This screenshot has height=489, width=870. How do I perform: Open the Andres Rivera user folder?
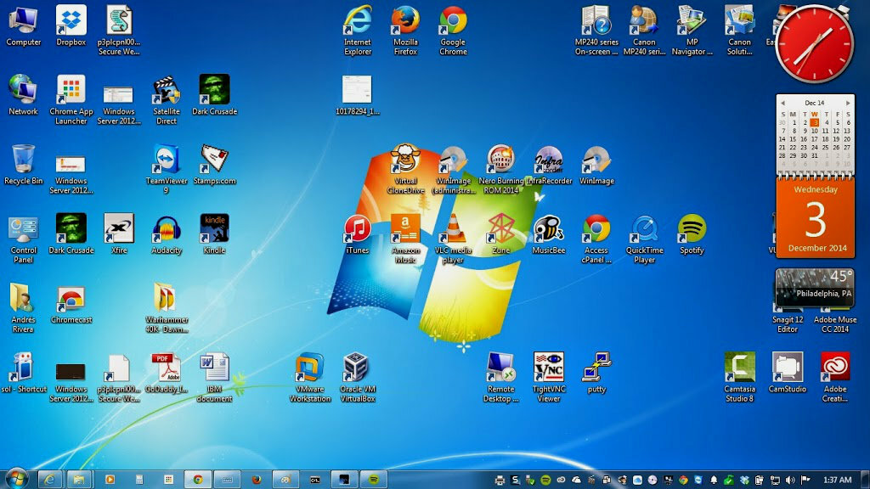23,307
